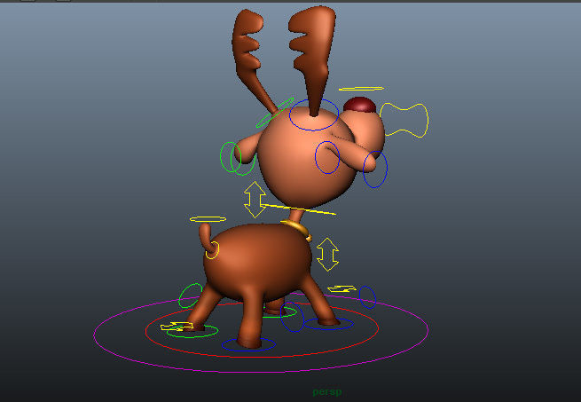
Task: Select the small blue circle outside the right leg
Action: [x=367, y=297]
